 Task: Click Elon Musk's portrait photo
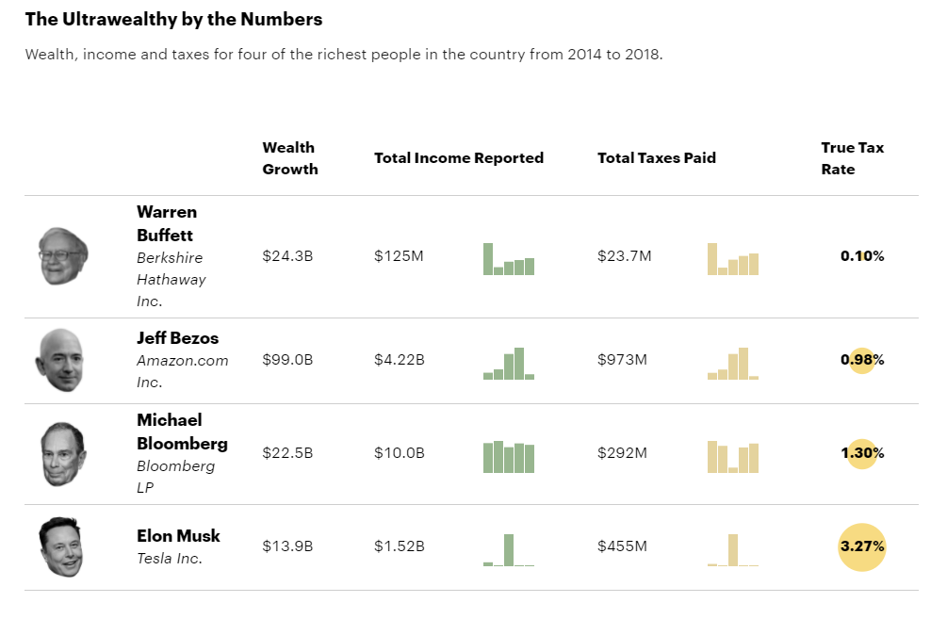click(x=60, y=546)
